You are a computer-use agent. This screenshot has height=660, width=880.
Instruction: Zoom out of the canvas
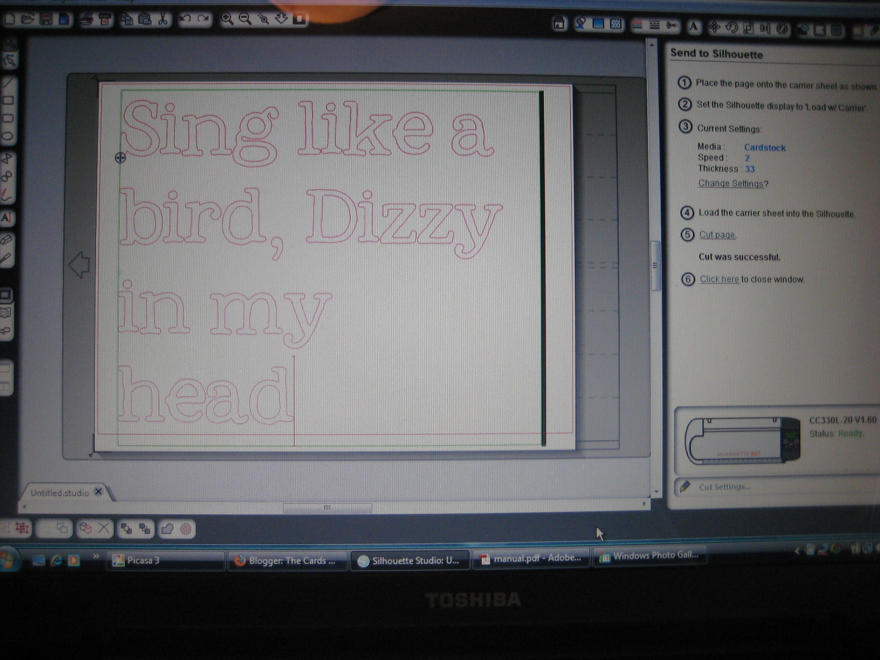pyautogui.click(x=245, y=19)
